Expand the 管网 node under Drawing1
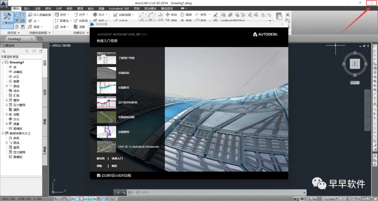378x201 pixels. point(7,100)
